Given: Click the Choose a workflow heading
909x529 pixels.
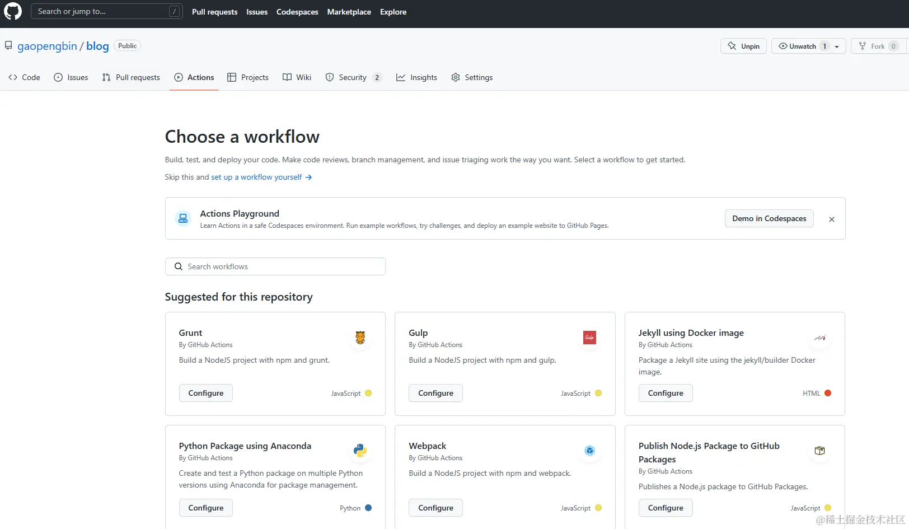Looking at the screenshot, I should point(242,137).
